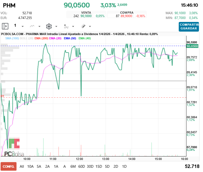Toggle the EMA (200) indicator label
This screenshot has width=203, height=172.
(41, 38)
